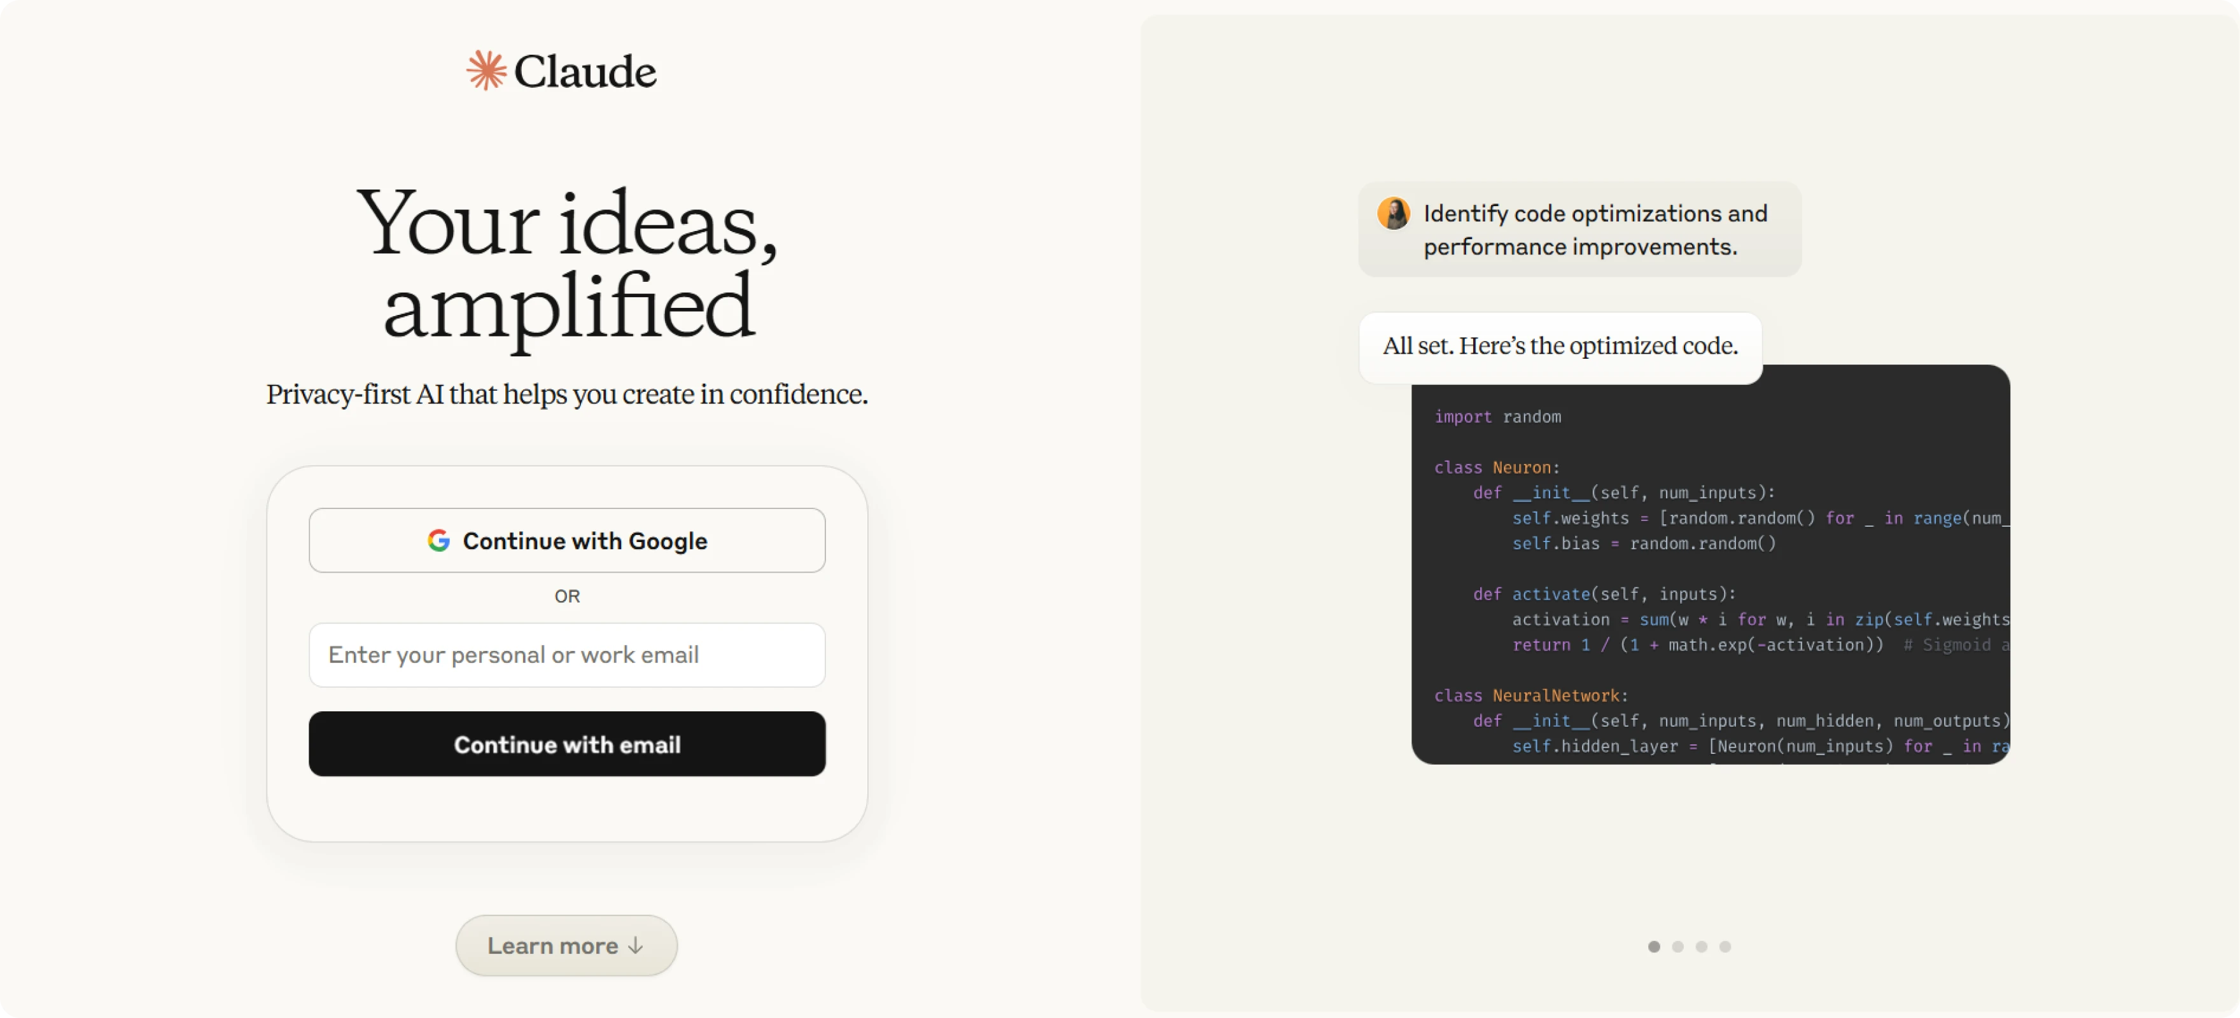2240x1018 pixels.
Task: Click the email address input field
Action: click(566, 655)
